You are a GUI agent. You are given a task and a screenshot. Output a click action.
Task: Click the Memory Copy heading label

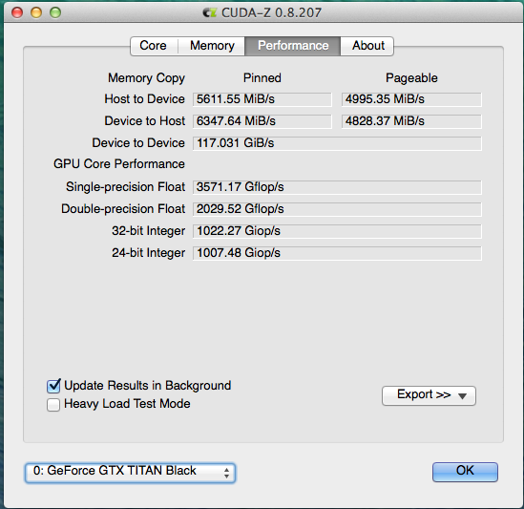146,78
